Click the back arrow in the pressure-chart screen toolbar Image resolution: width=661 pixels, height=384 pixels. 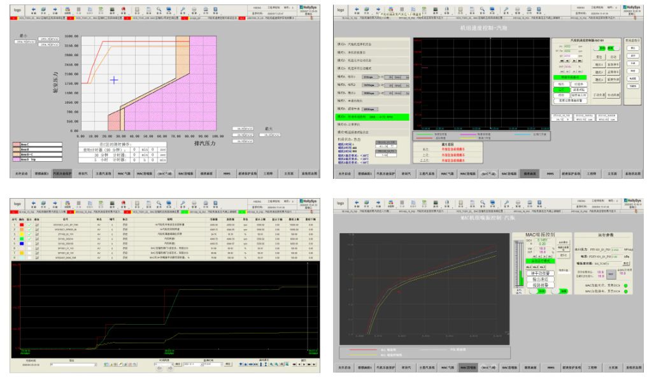(x=34, y=10)
